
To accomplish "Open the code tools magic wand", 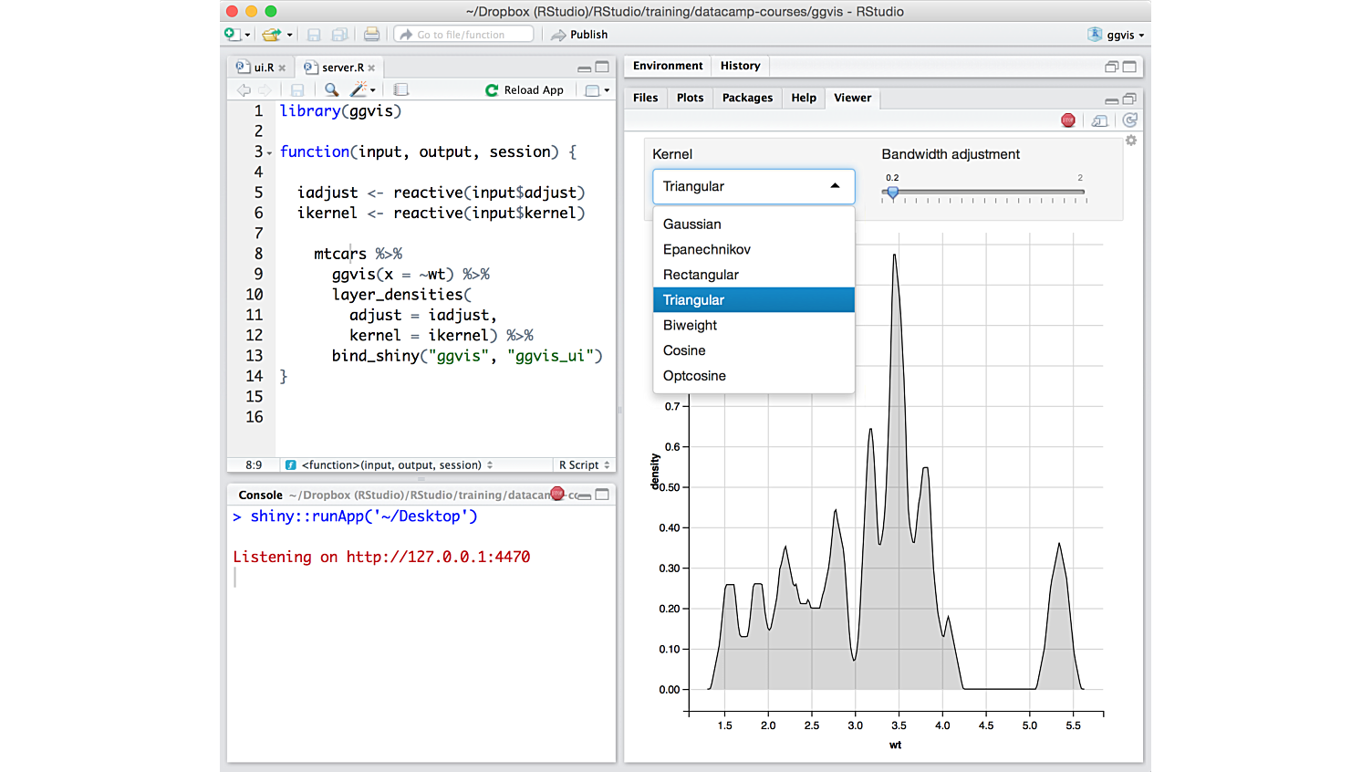I will [x=359, y=89].
